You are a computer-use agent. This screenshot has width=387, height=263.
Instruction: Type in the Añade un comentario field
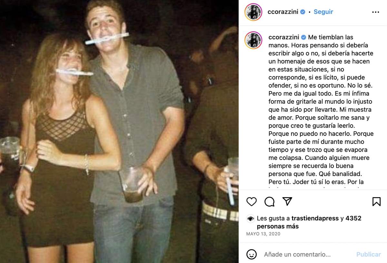[306, 254]
